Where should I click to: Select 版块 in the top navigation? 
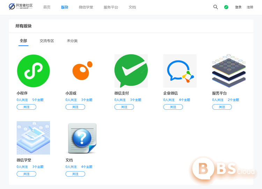(x=65, y=7)
